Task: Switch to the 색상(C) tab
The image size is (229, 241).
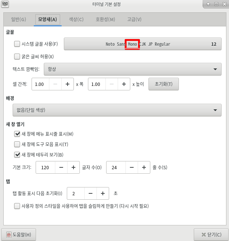Action: coord(76,19)
